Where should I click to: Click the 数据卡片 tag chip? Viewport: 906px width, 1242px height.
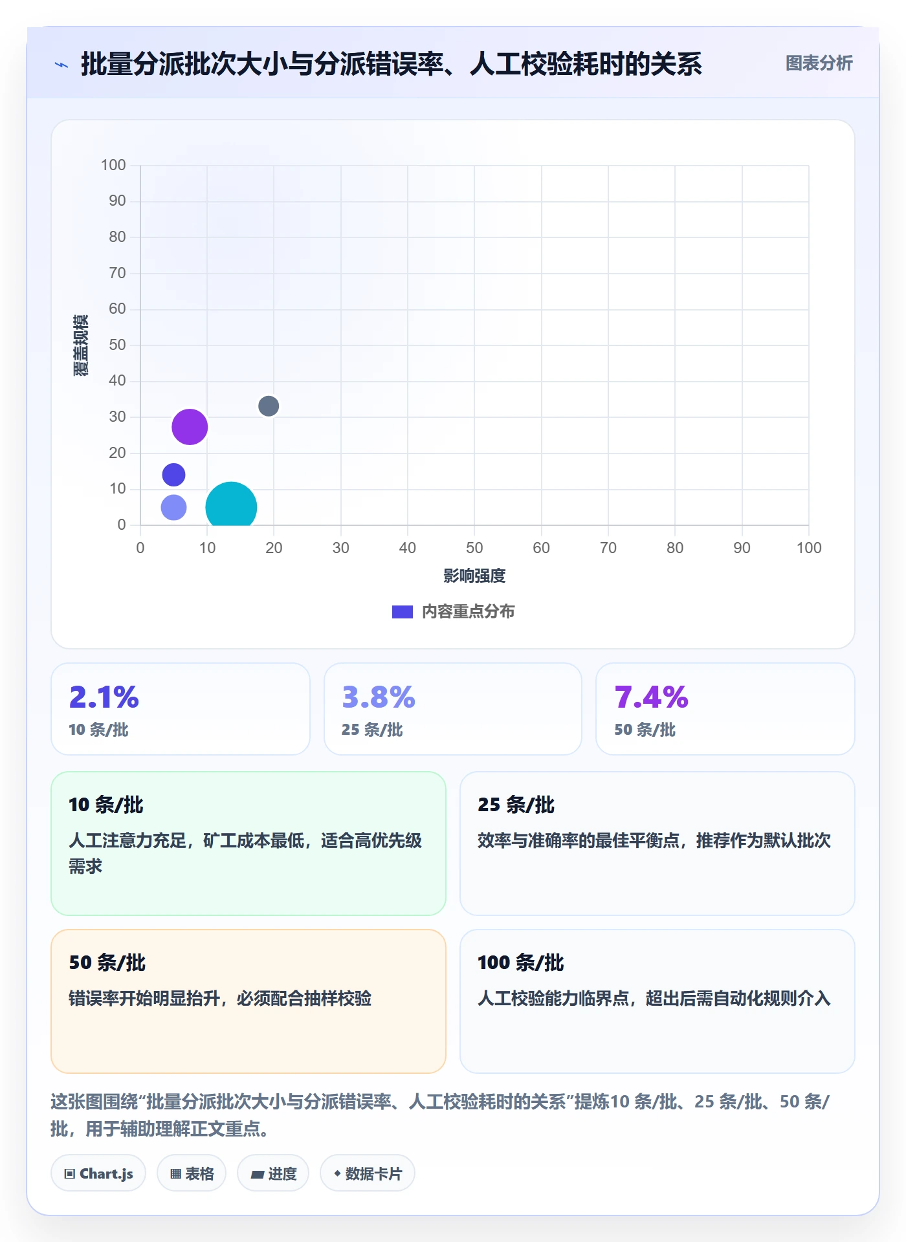tap(368, 1173)
